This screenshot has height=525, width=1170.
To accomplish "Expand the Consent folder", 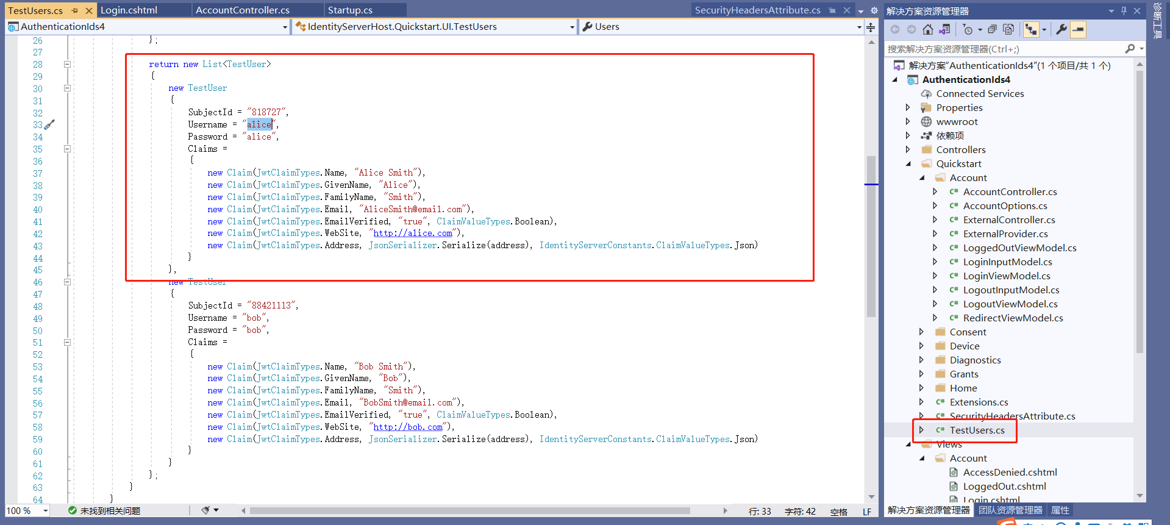I will [921, 332].
